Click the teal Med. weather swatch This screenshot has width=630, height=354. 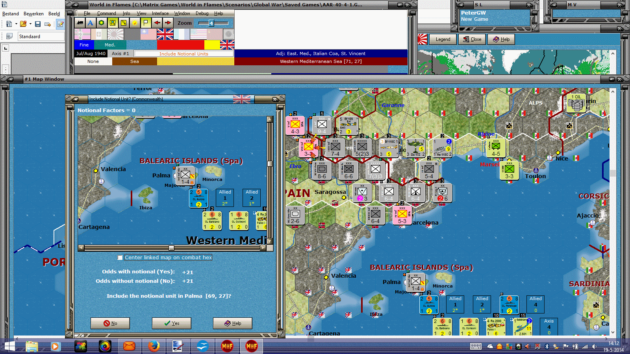pyautogui.click(x=110, y=45)
